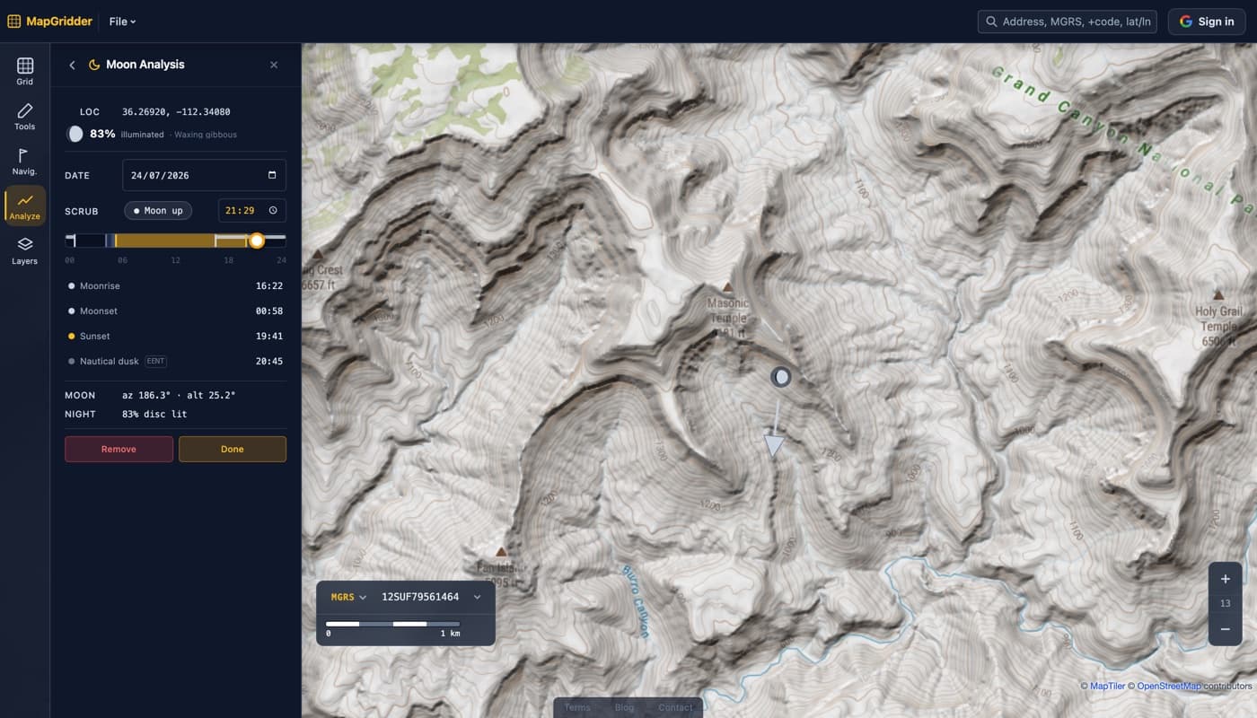This screenshot has width=1257, height=718.
Task: Open the Terms link
Action: pyautogui.click(x=577, y=707)
